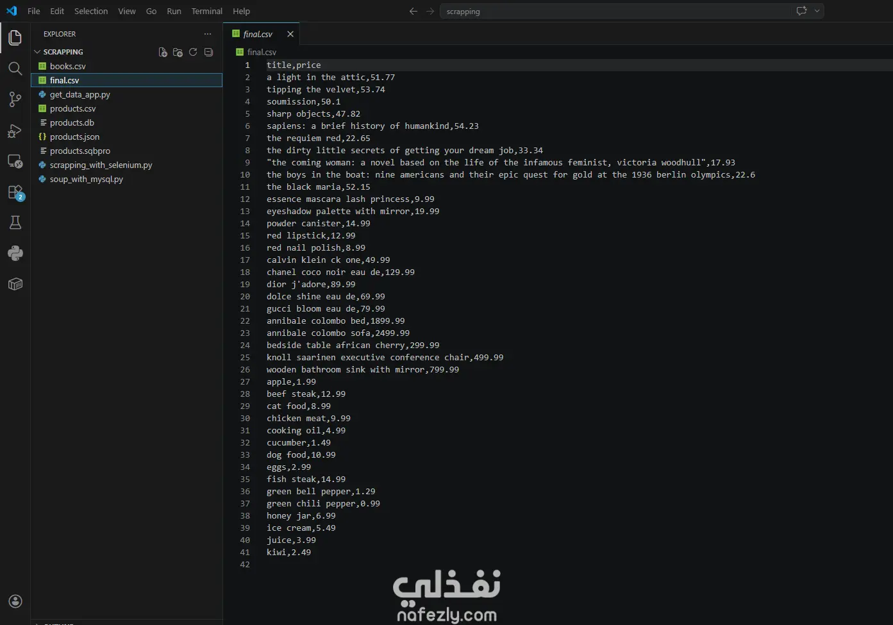This screenshot has height=625, width=893.
Task: Open the Source Control view
Action: tap(15, 99)
